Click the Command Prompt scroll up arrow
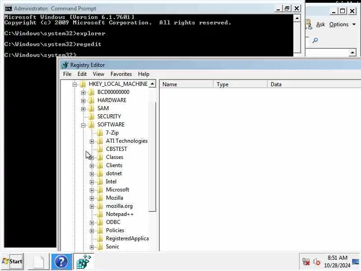 (297, 18)
